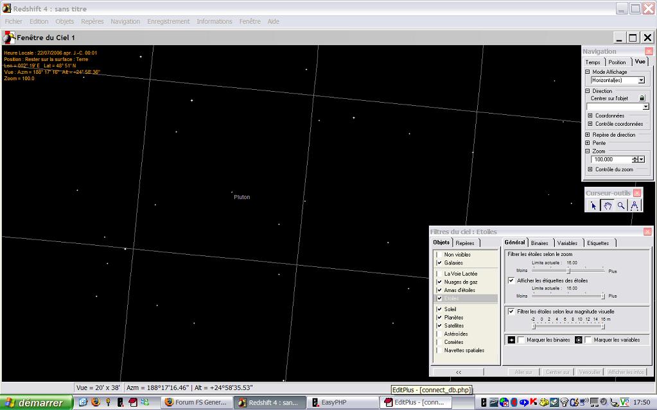Click the lock icon beside Centrer sur l'objet

coord(642,98)
